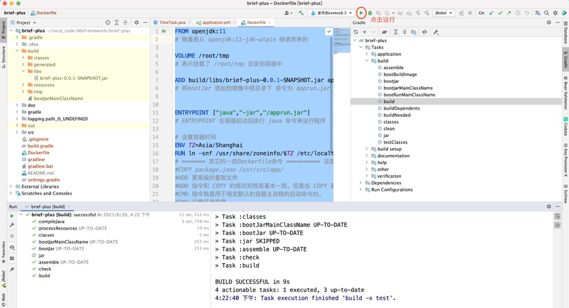The image size is (569, 308).
Task: Expand the 'build setup' Gradle task group
Action: 367,149
